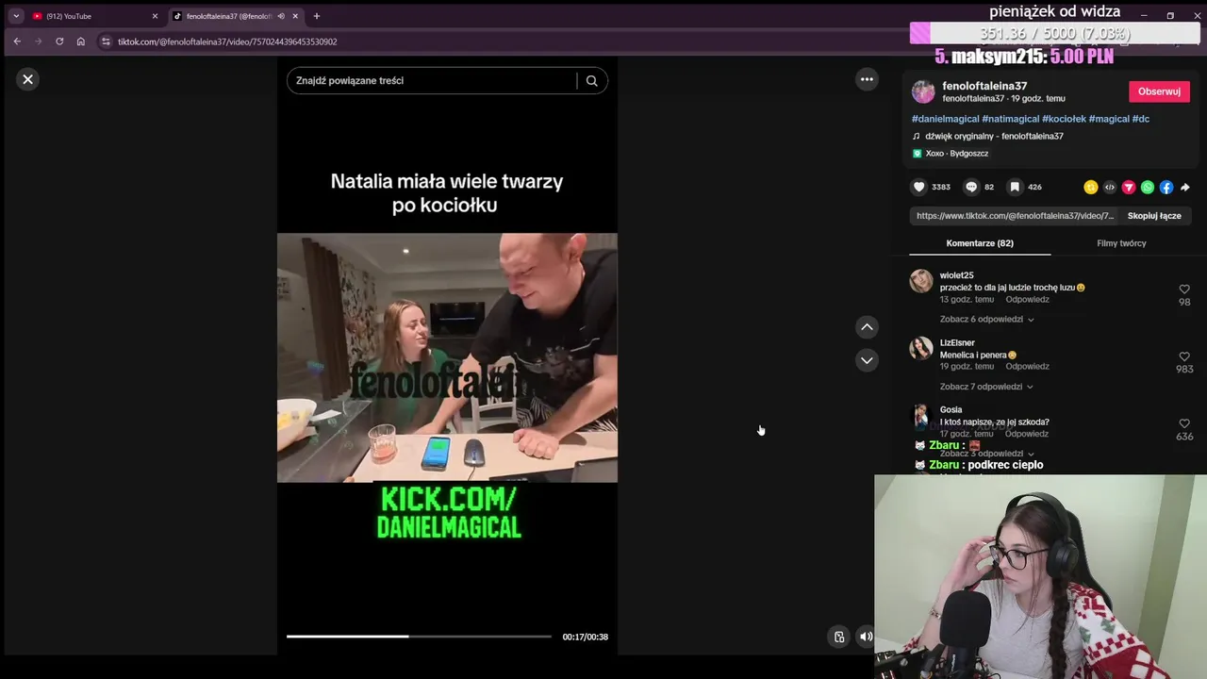Go back in browser history
Viewport: 1207px width, 679px height.
[x=17, y=41]
